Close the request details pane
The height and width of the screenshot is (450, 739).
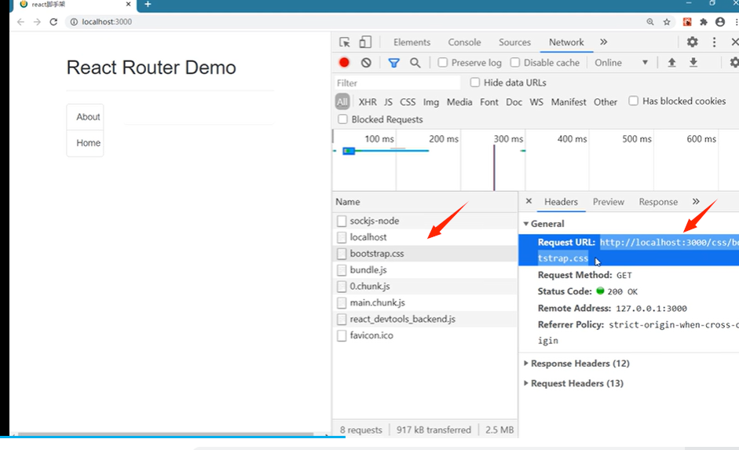[x=529, y=201]
